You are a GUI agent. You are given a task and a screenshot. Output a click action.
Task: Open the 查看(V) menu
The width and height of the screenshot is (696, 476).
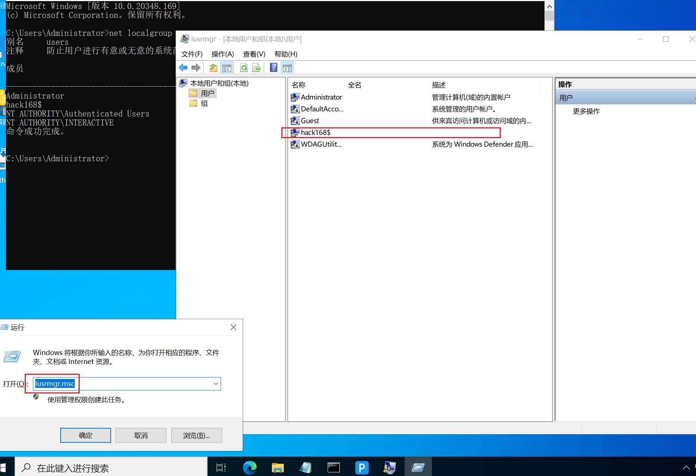click(254, 54)
